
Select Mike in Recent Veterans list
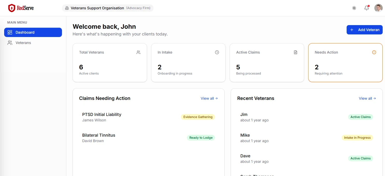pyautogui.click(x=245, y=135)
